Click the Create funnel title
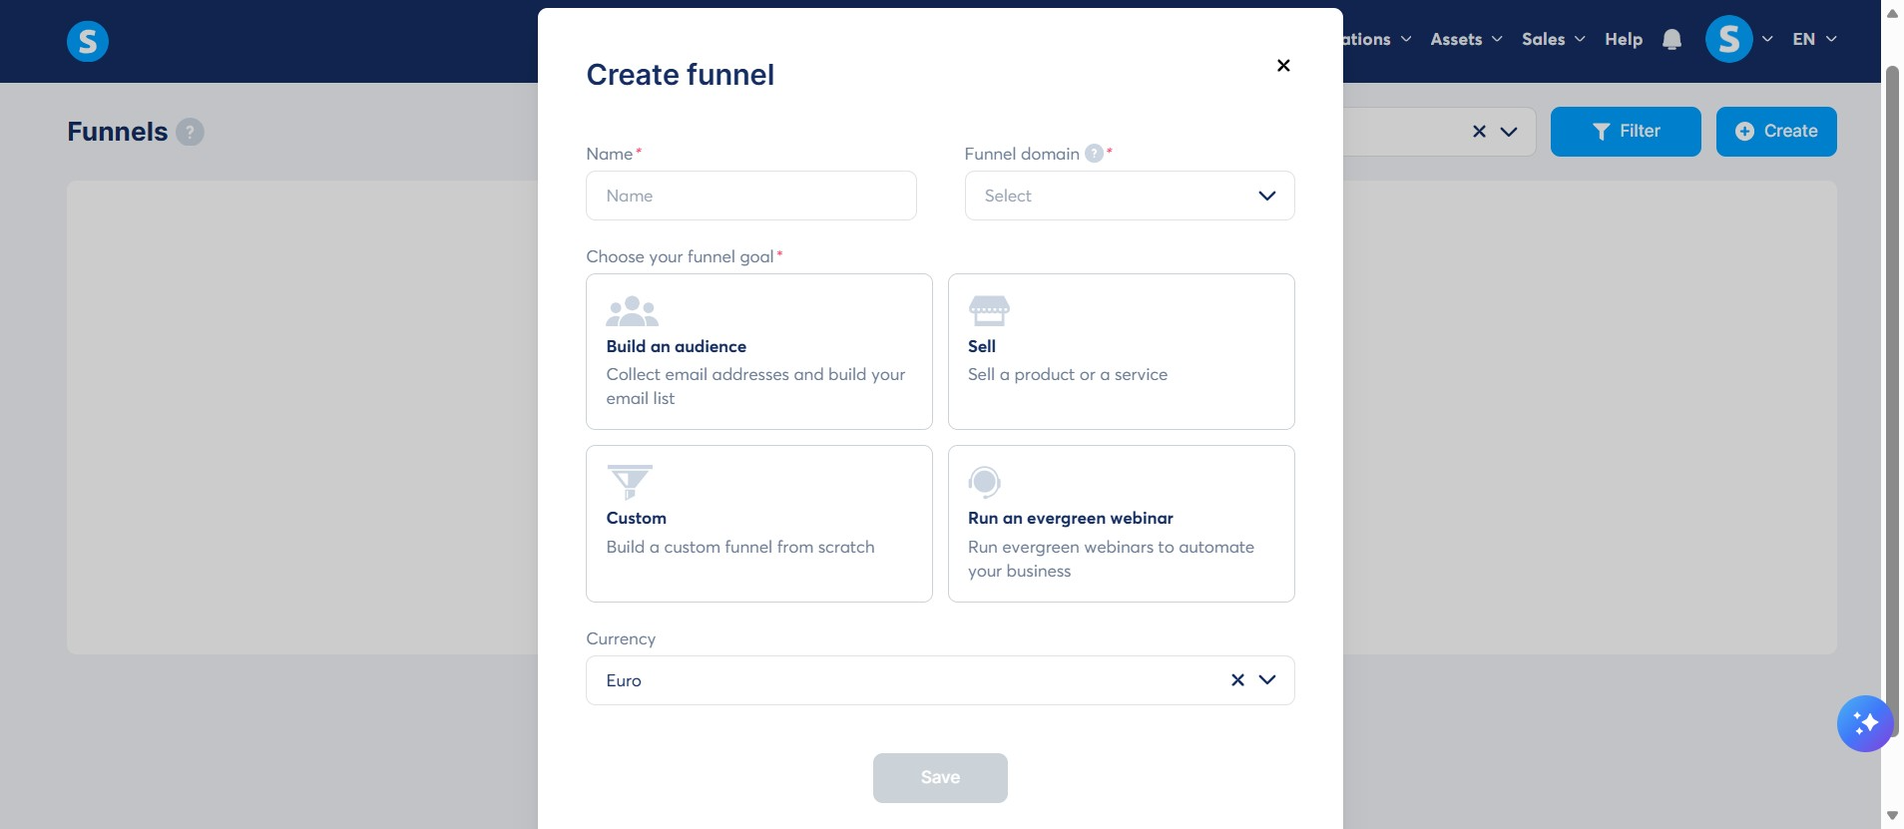 click(x=680, y=75)
